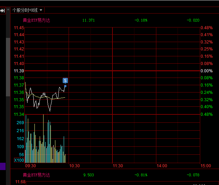Click the change amount -0.078

193,175
